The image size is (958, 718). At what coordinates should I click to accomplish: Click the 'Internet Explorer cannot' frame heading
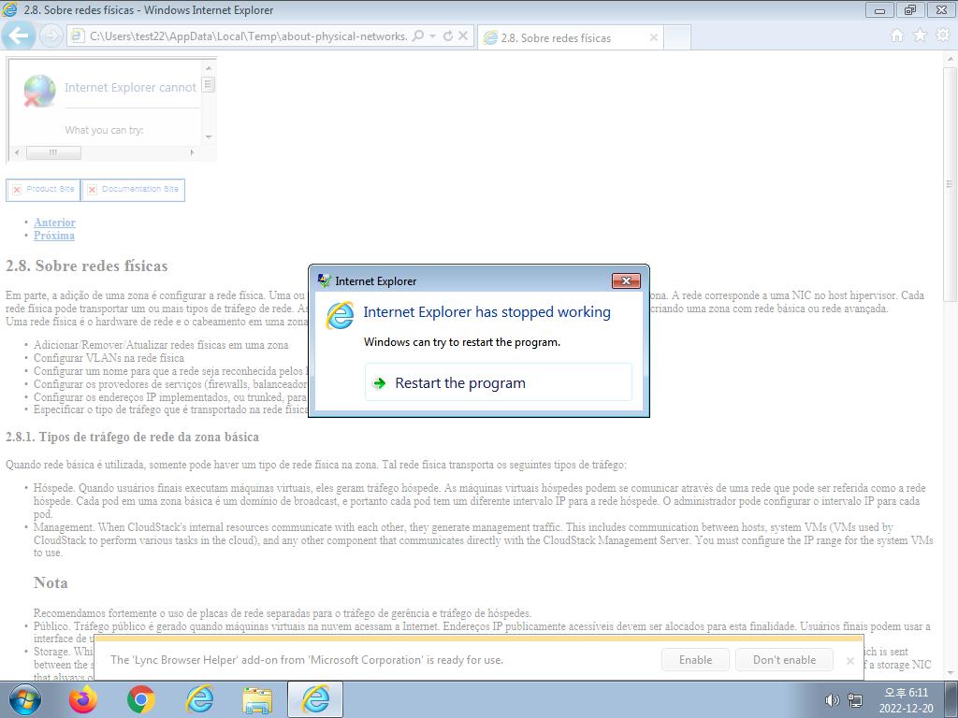coord(131,87)
